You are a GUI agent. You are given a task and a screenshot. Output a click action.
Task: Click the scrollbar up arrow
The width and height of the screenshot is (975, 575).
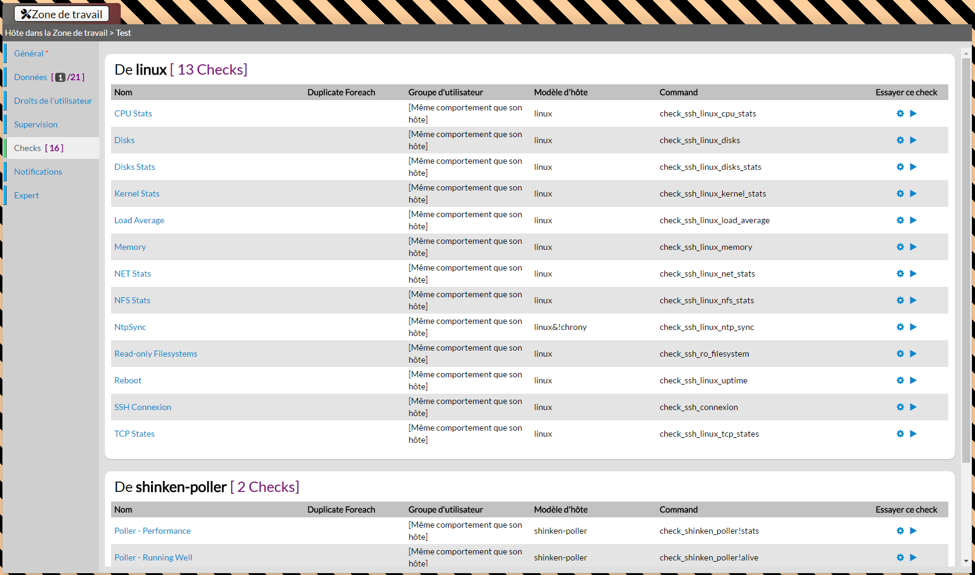click(966, 54)
